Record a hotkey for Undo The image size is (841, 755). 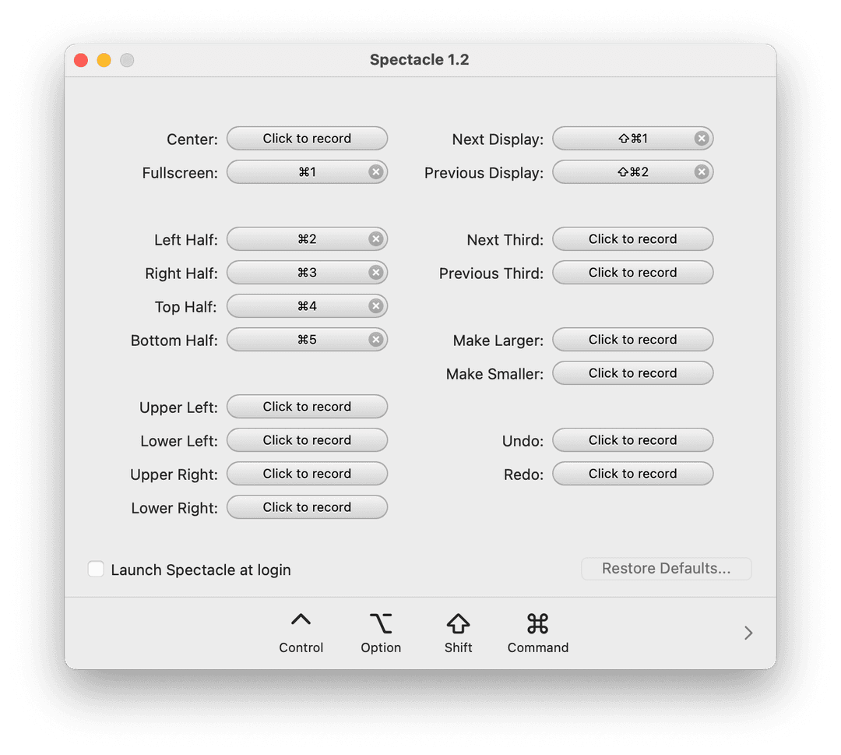click(x=632, y=440)
